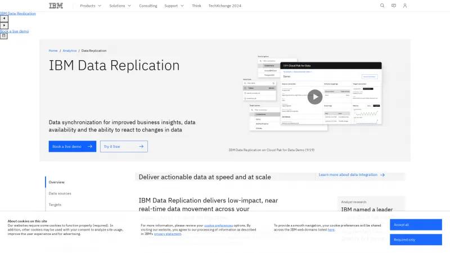
Task: Open the user profile icon
Action: coord(404,6)
